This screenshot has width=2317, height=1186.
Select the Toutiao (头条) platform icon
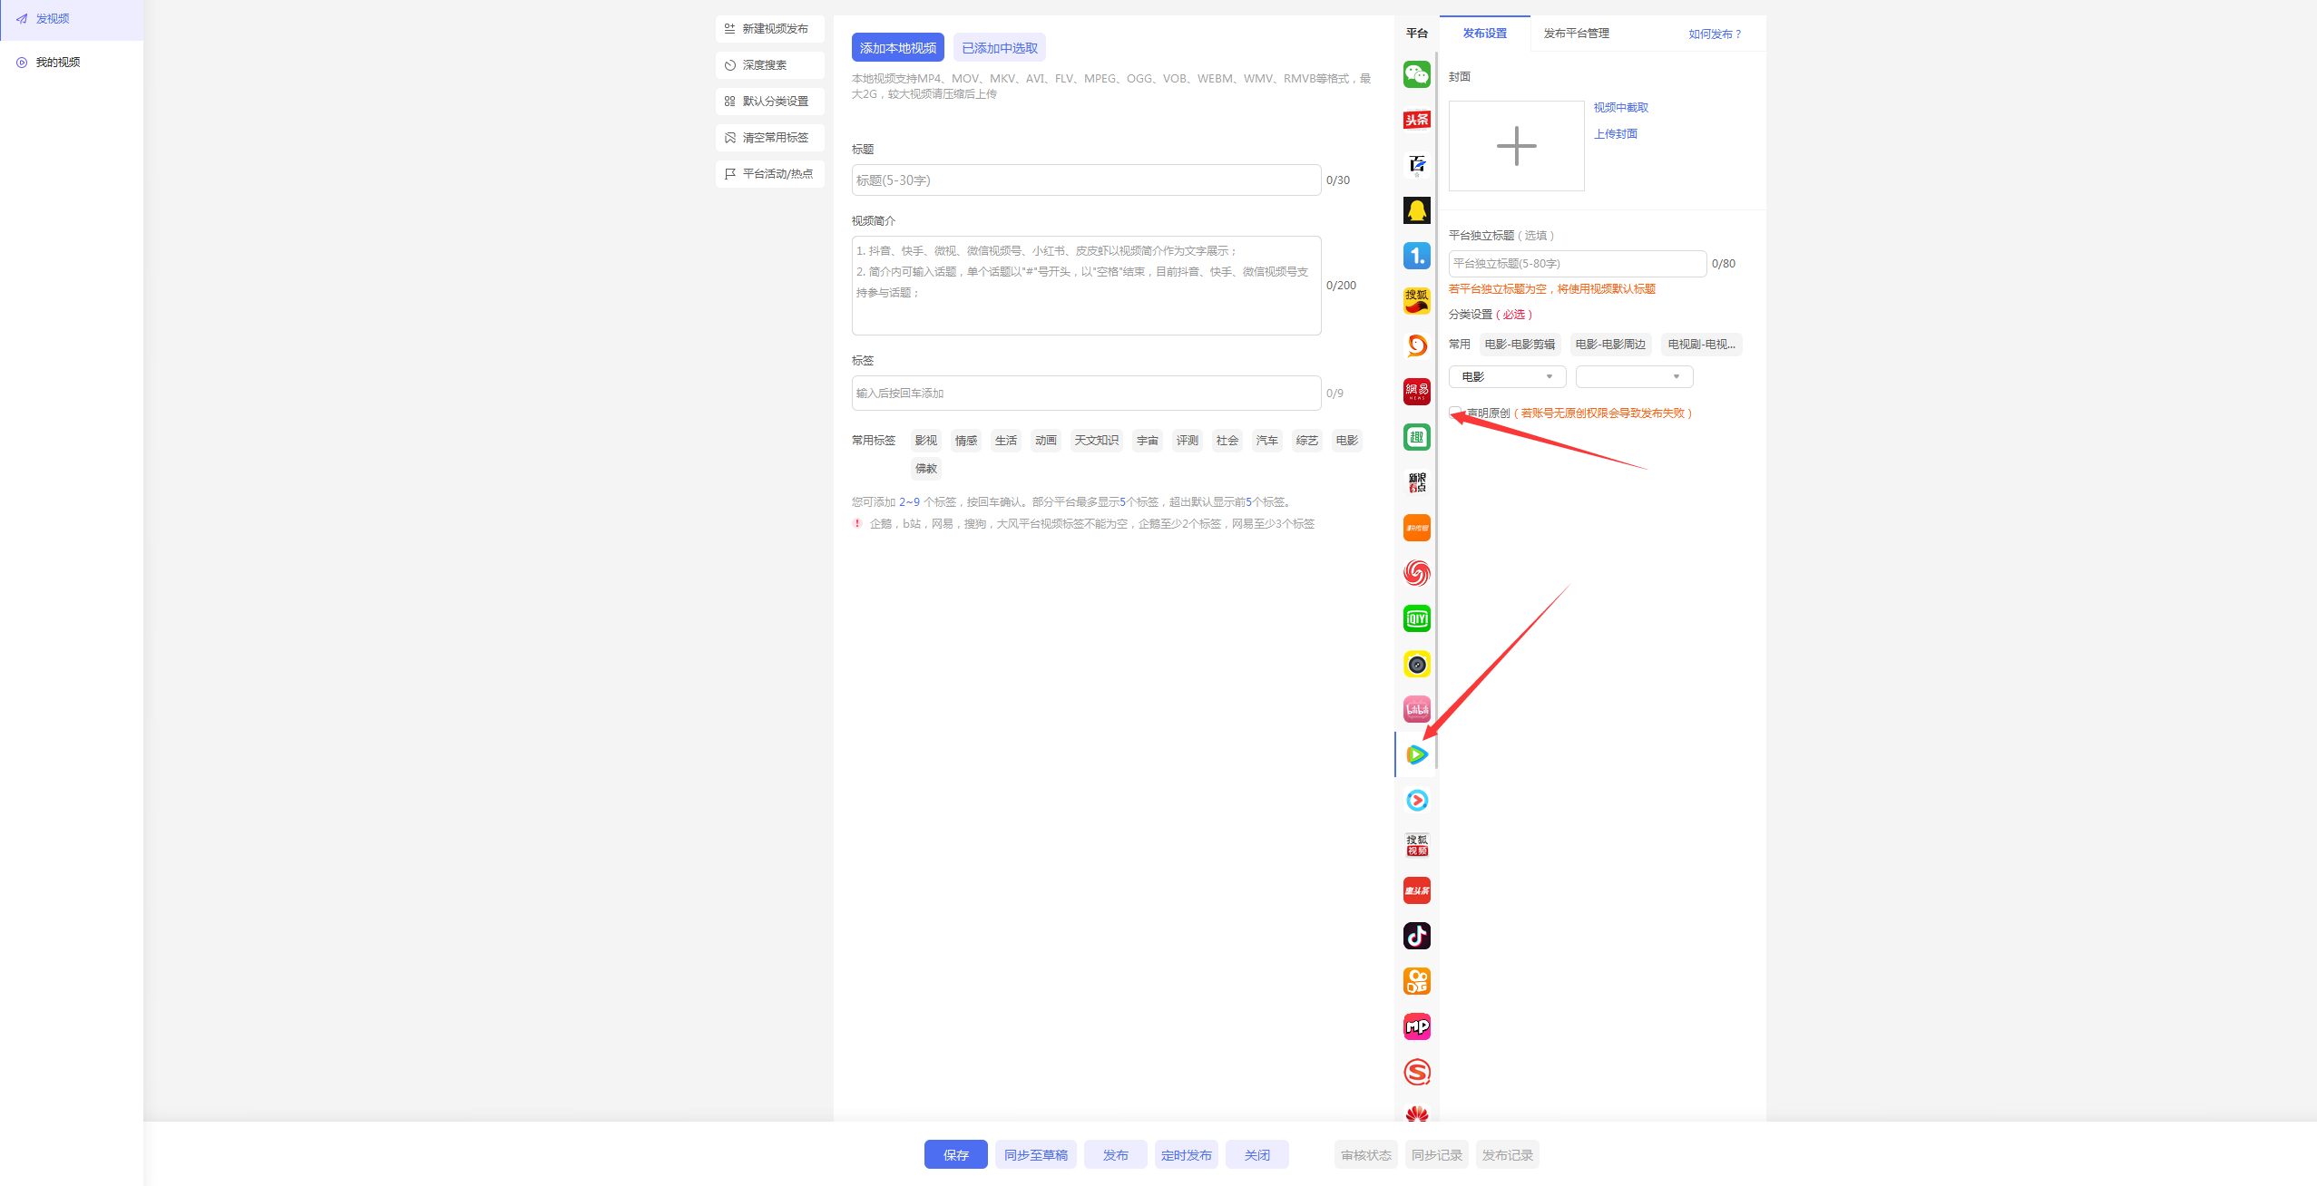1416,120
